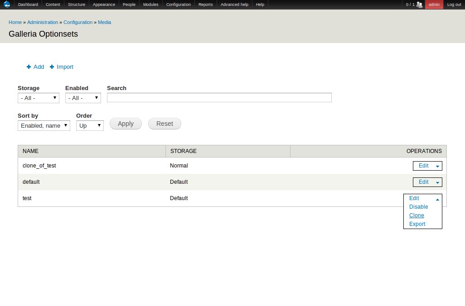
Task: Go to Configuration breadcrumb link
Action: [x=78, y=22]
